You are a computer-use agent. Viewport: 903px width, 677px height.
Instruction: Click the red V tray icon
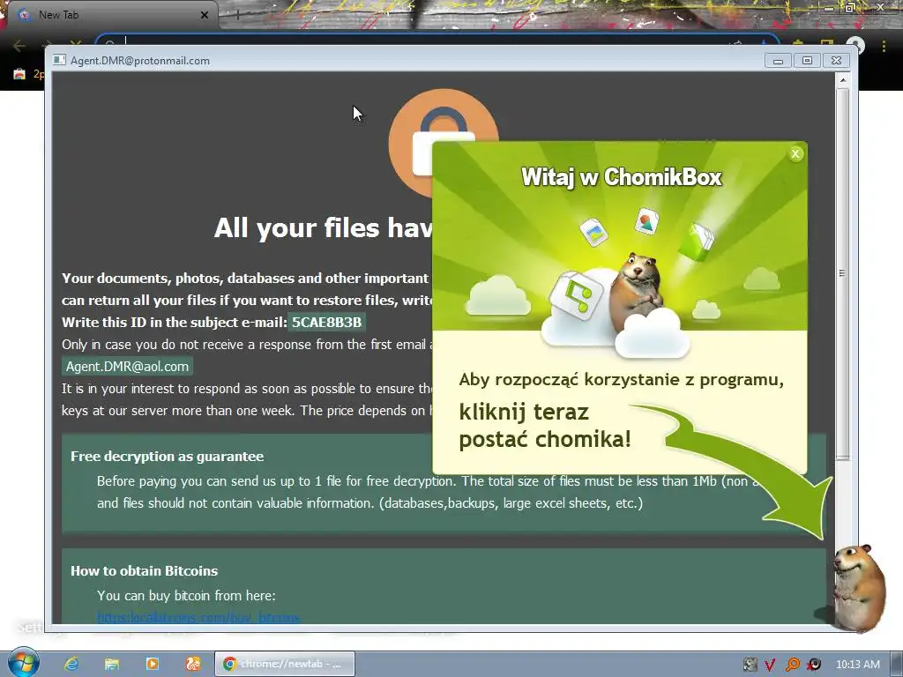point(770,665)
